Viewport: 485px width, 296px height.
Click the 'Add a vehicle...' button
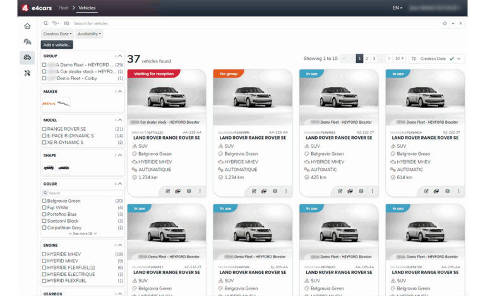[x=57, y=44]
